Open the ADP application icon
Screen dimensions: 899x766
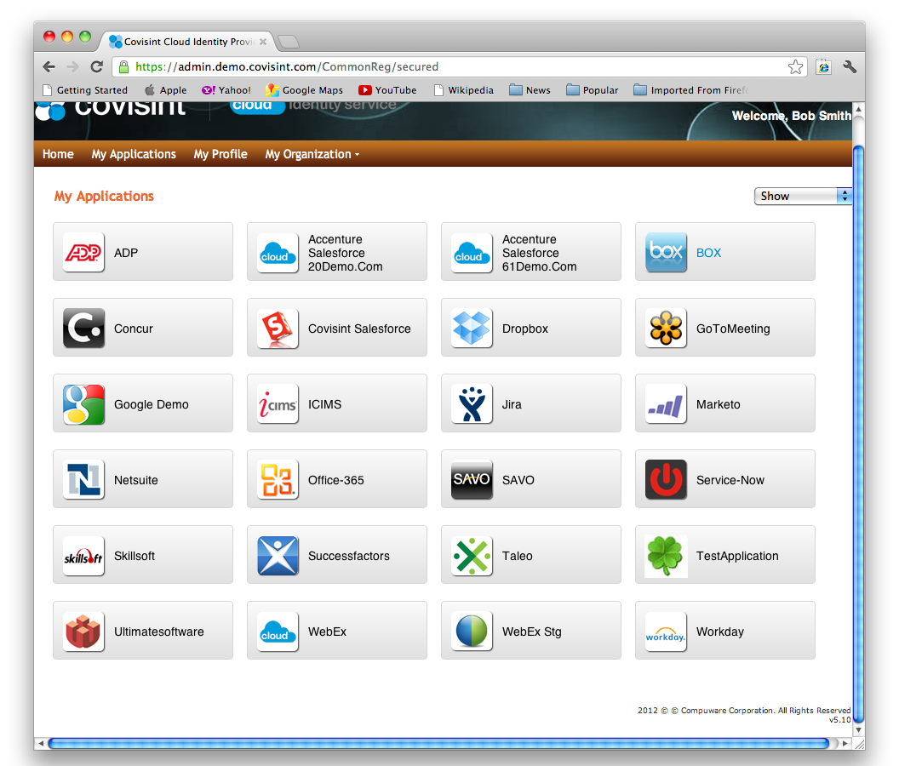coord(83,253)
